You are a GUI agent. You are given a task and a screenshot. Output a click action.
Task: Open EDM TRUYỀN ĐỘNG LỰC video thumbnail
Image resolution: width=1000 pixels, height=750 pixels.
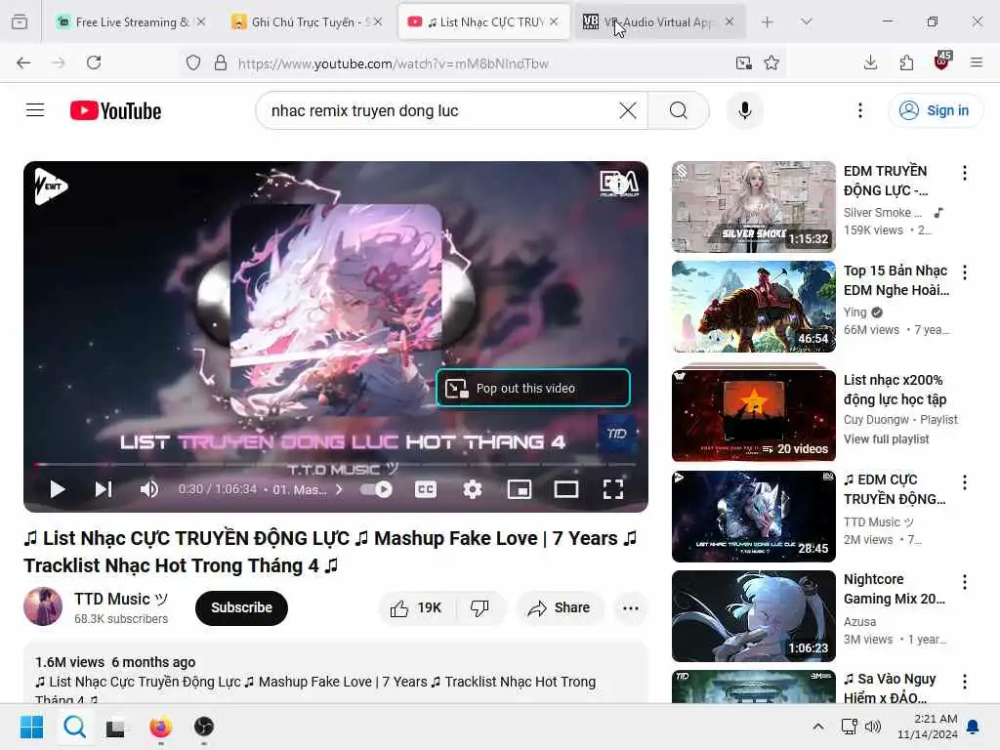753,207
